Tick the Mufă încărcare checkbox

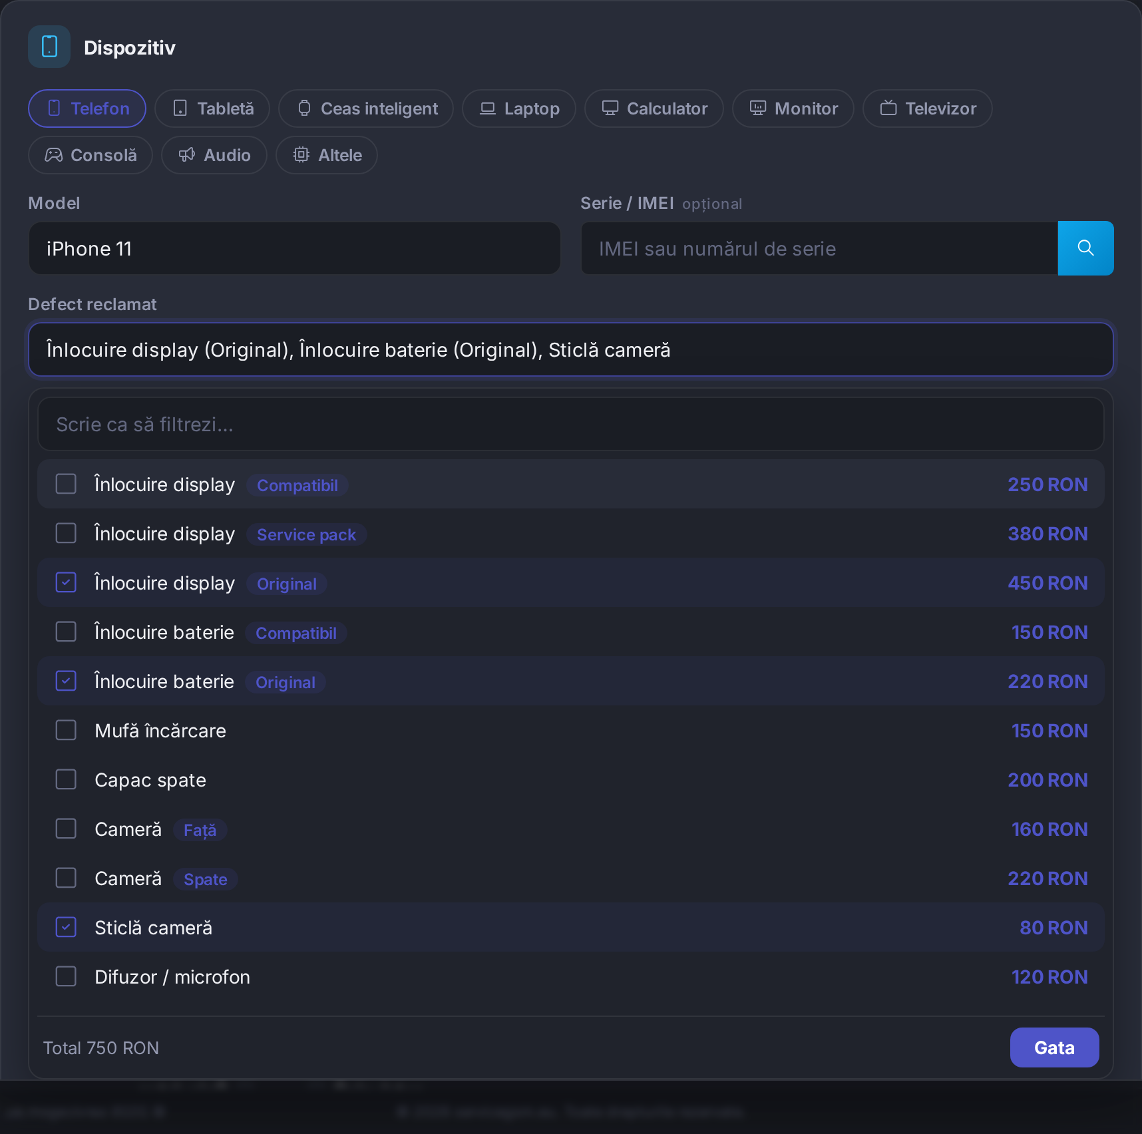tap(66, 730)
